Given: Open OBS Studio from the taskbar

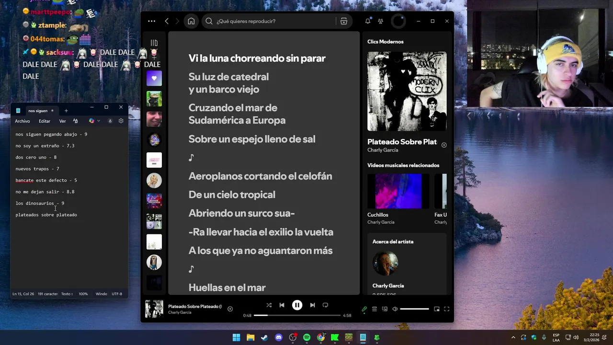Looking at the screenshot, I should [293, 337].
